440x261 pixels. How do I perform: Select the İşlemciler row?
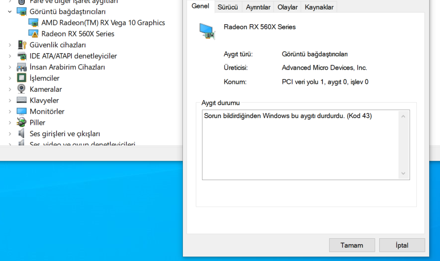pos(44,78)
